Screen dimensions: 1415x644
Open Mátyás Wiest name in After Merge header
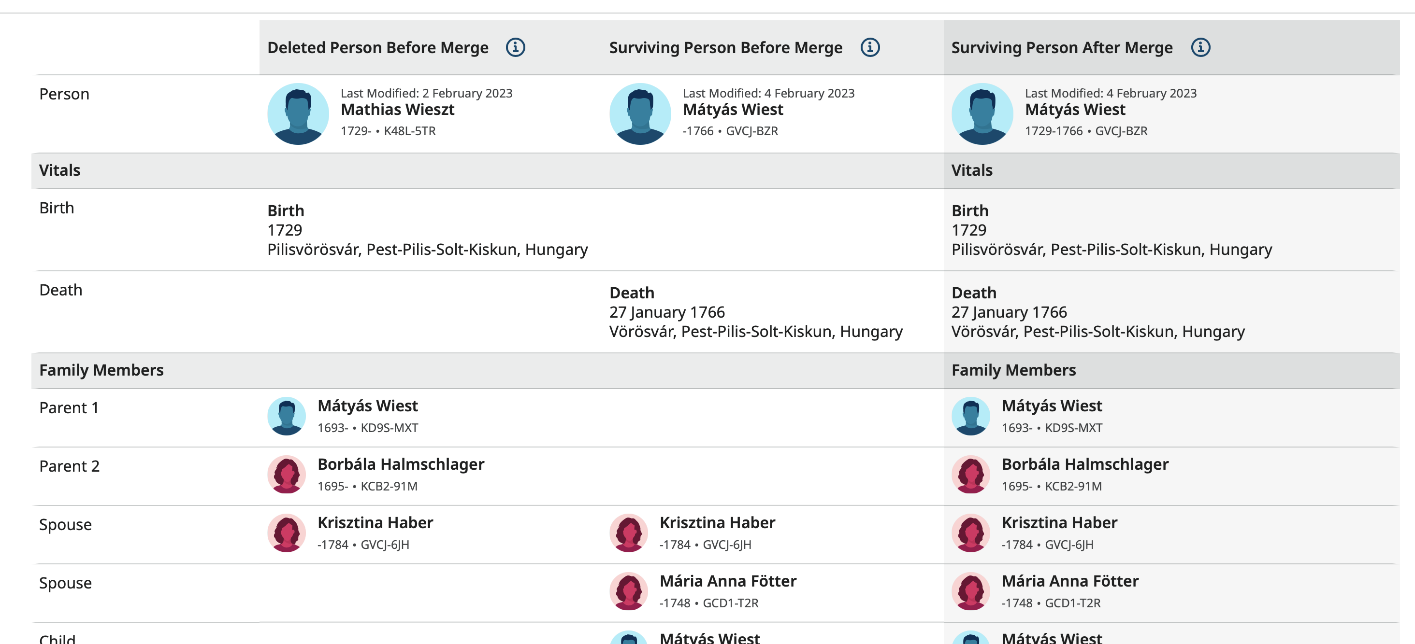(x=1075, y=110)
